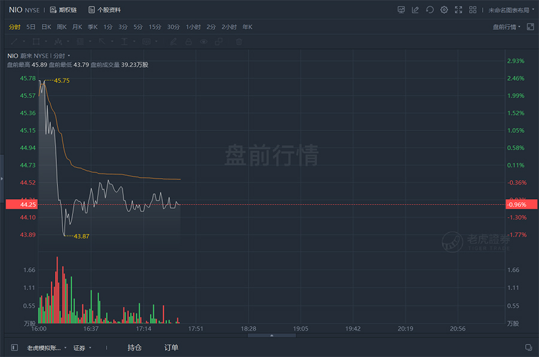Open the 期权链 option chain icon

pyautogui.click(x=53, y=10)
